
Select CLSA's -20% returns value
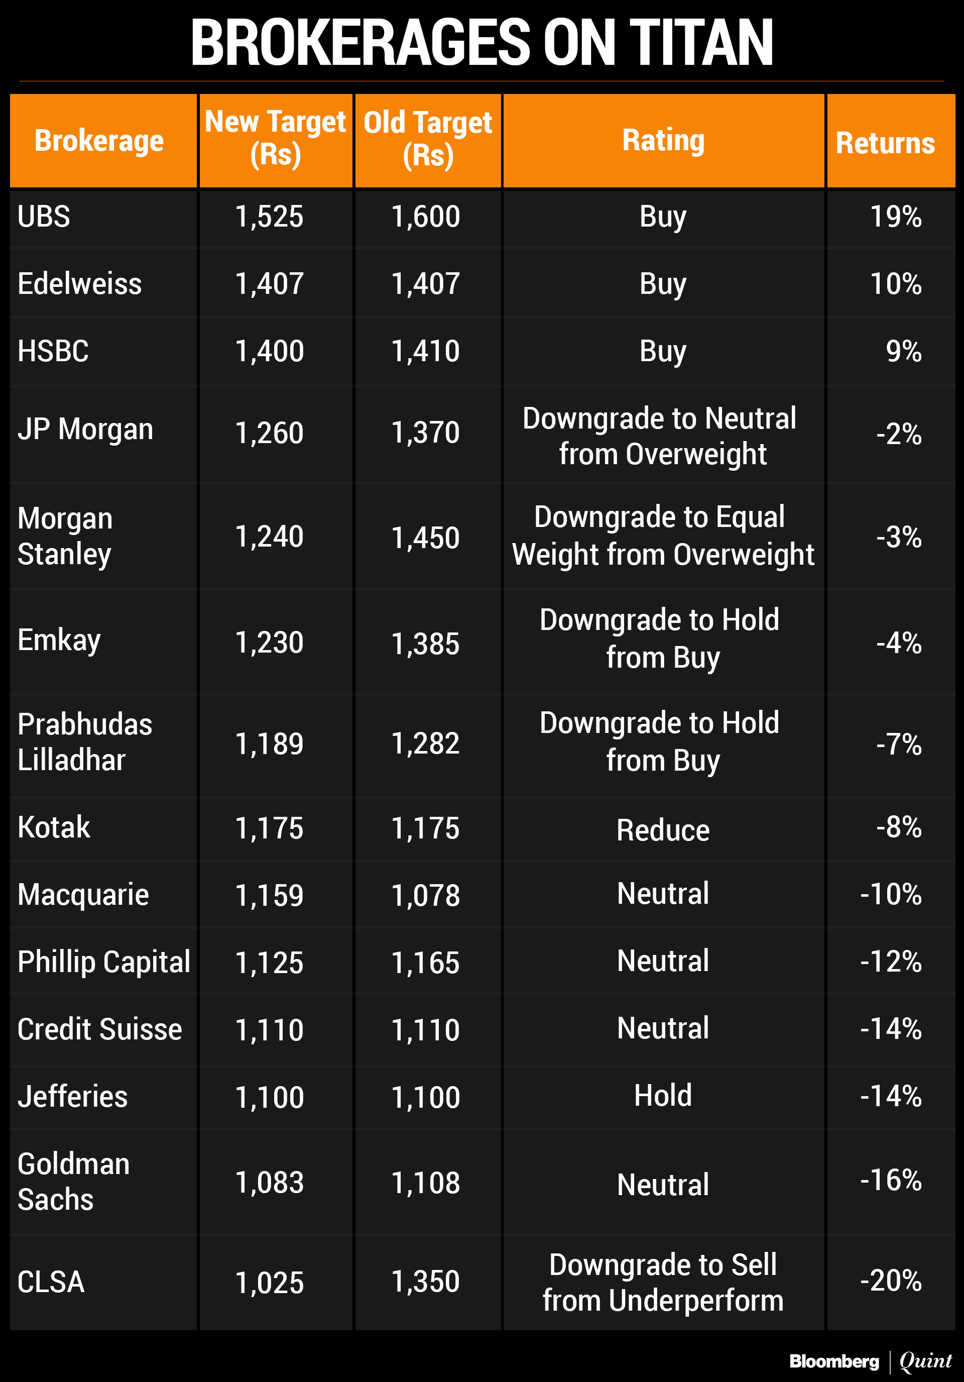click(x=891, y=1281)
